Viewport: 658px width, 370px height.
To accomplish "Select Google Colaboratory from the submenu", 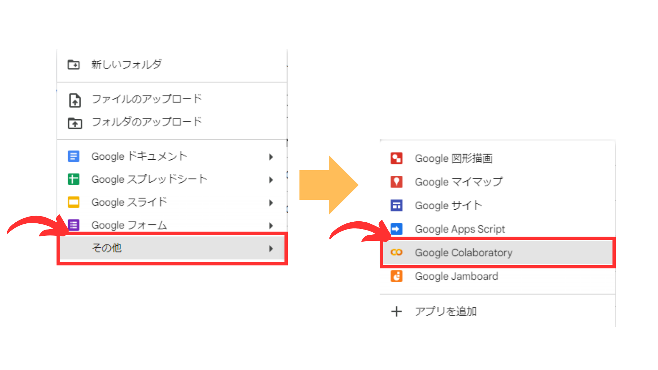I will 463,252.
